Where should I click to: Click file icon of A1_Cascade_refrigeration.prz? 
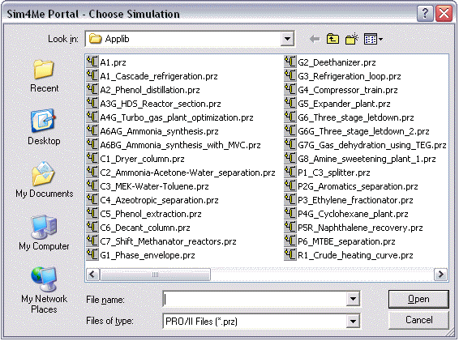[x=92, y=75]
